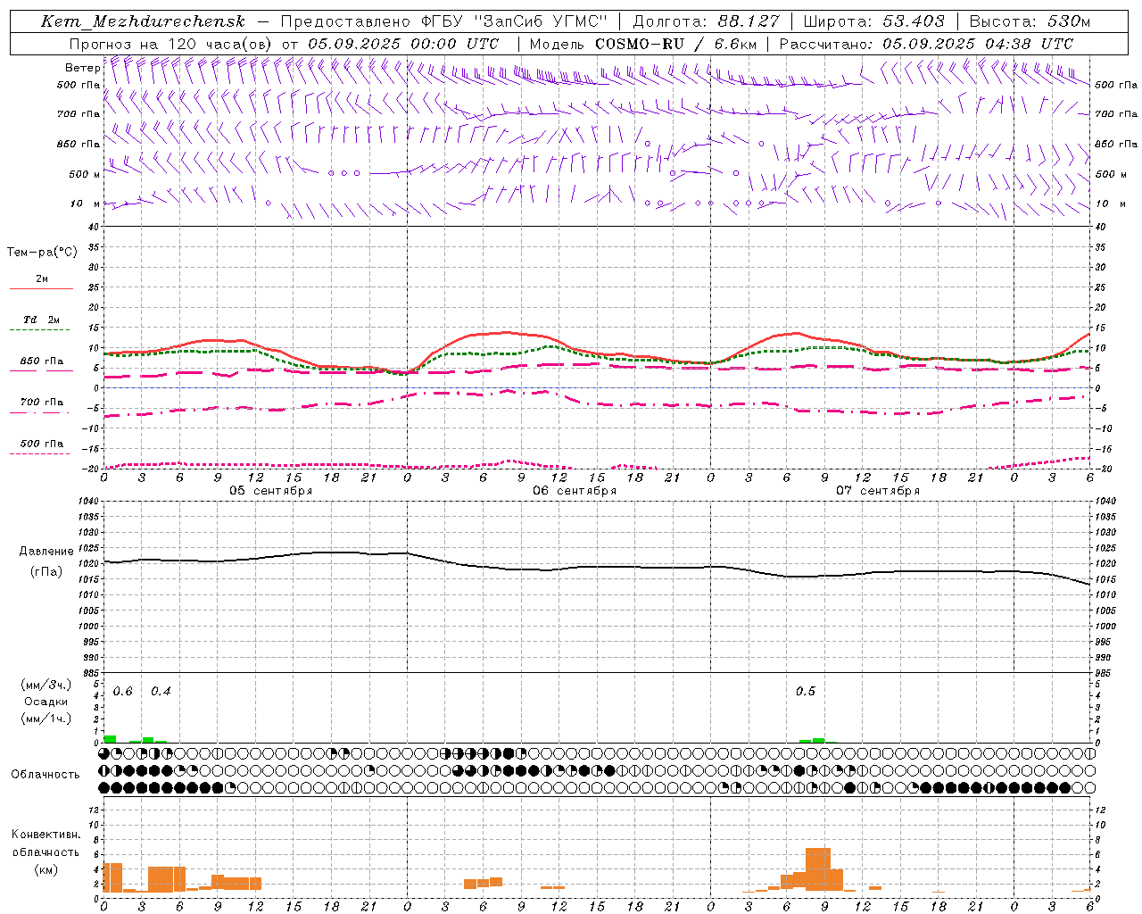Click the Конвективн. label text
1142x914 pixels.
click(x=46, y=835)
